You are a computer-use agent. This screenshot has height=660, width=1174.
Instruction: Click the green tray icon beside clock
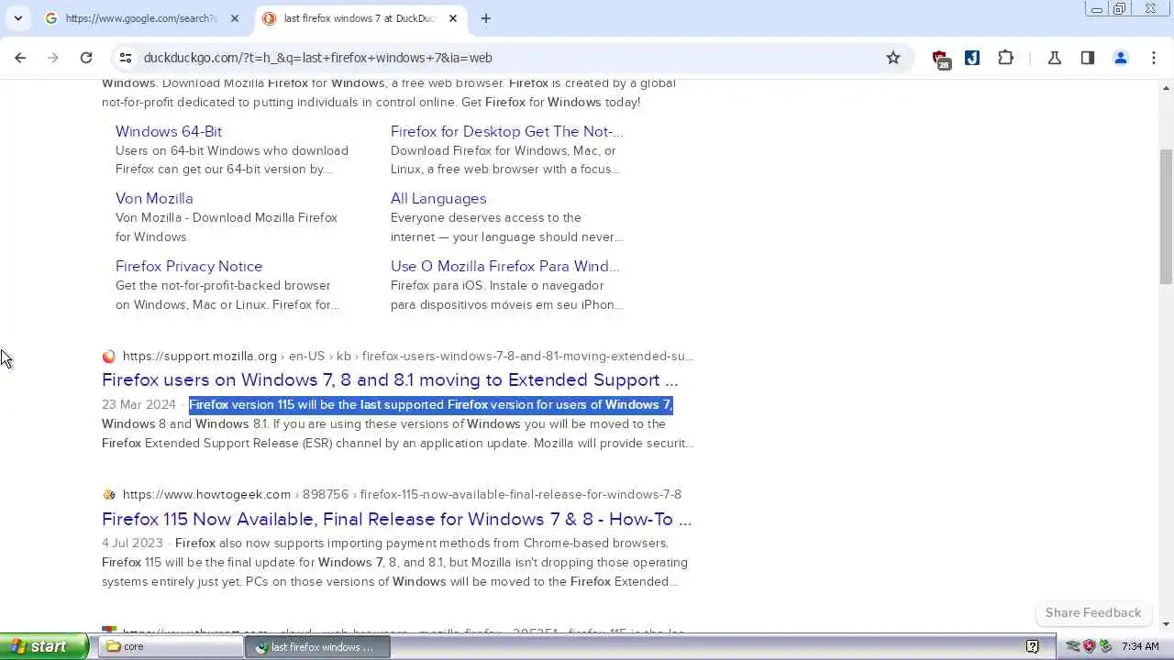click(x=1105, y=646)
